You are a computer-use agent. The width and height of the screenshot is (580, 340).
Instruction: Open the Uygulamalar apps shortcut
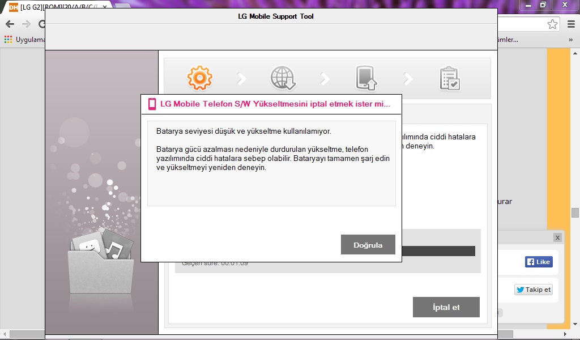24,40
